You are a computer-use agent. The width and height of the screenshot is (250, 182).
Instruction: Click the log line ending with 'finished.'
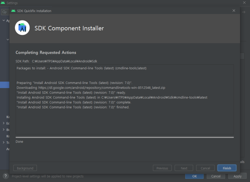(73, 107)
